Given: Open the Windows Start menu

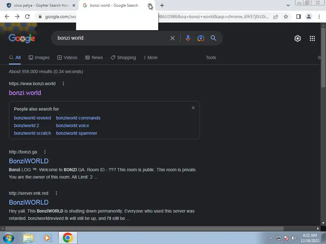Looking at the screenshot, I should (9, 238).
